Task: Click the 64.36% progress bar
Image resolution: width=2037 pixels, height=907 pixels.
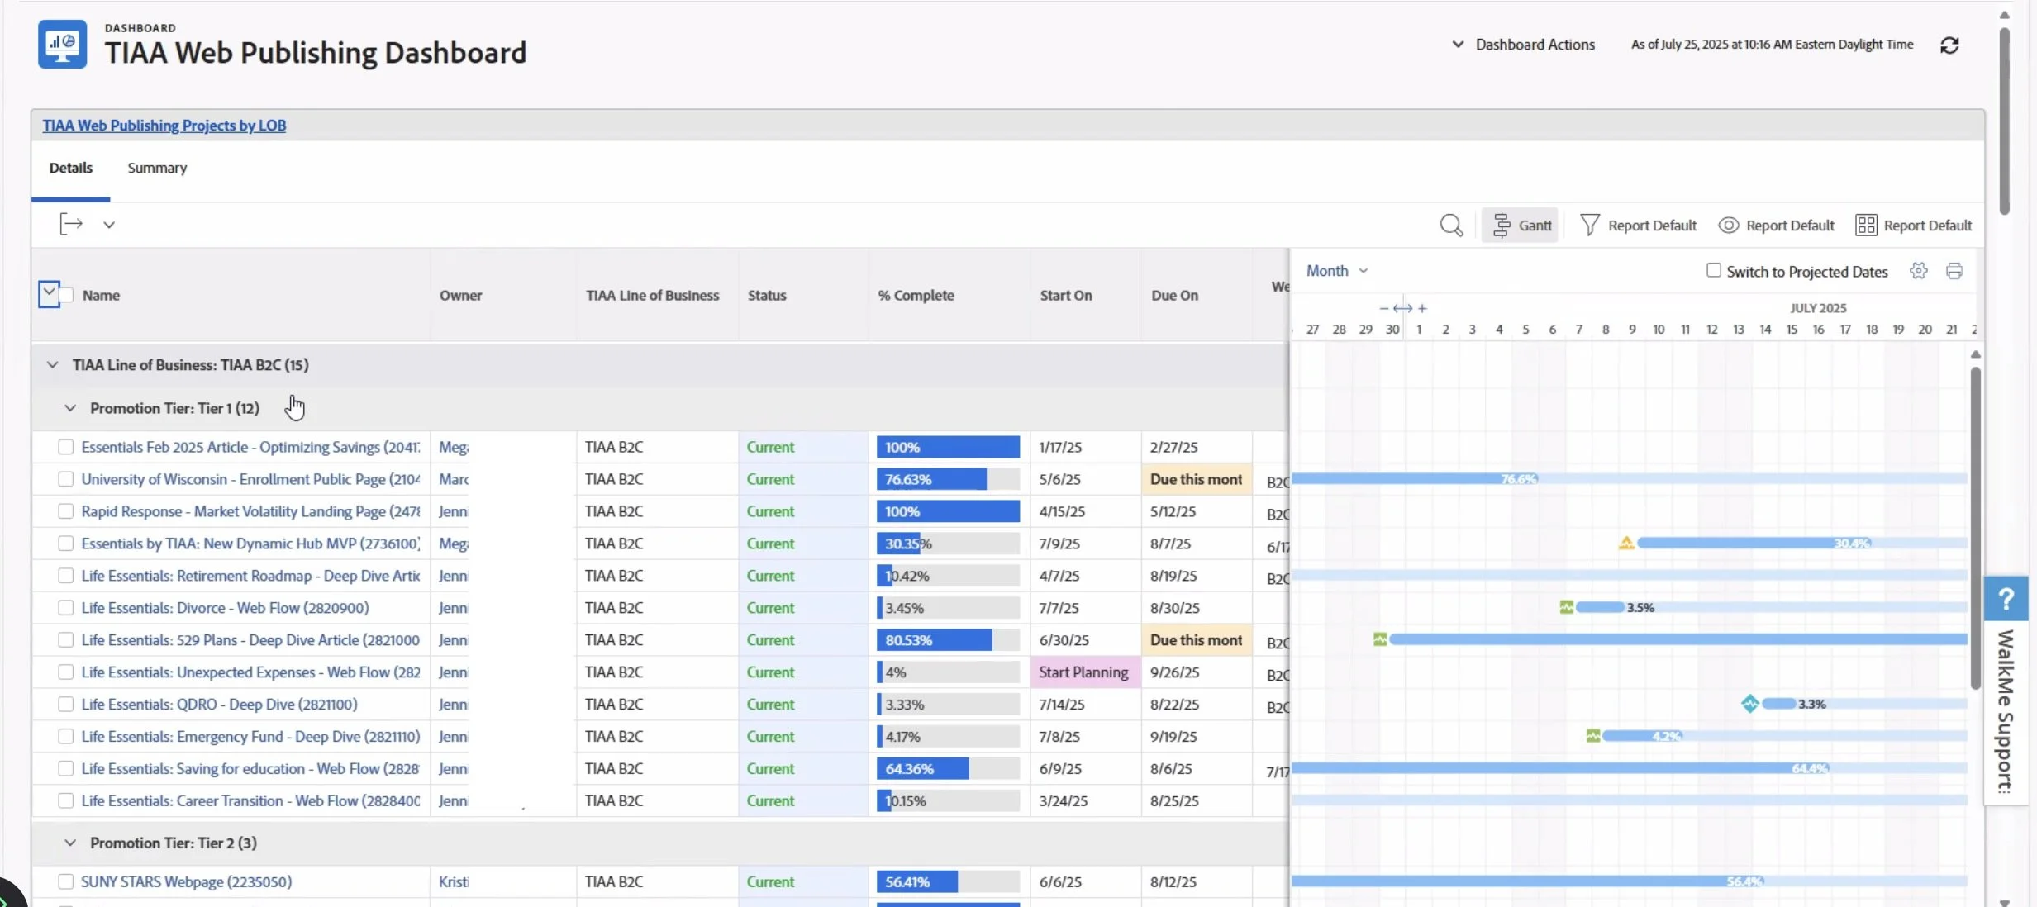Action: pyautogui.click(x=948, y=769)
